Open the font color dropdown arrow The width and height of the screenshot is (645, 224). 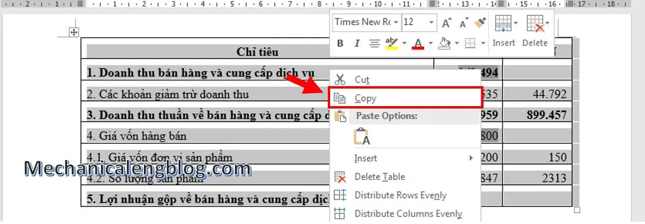click(x=430, y=43)
